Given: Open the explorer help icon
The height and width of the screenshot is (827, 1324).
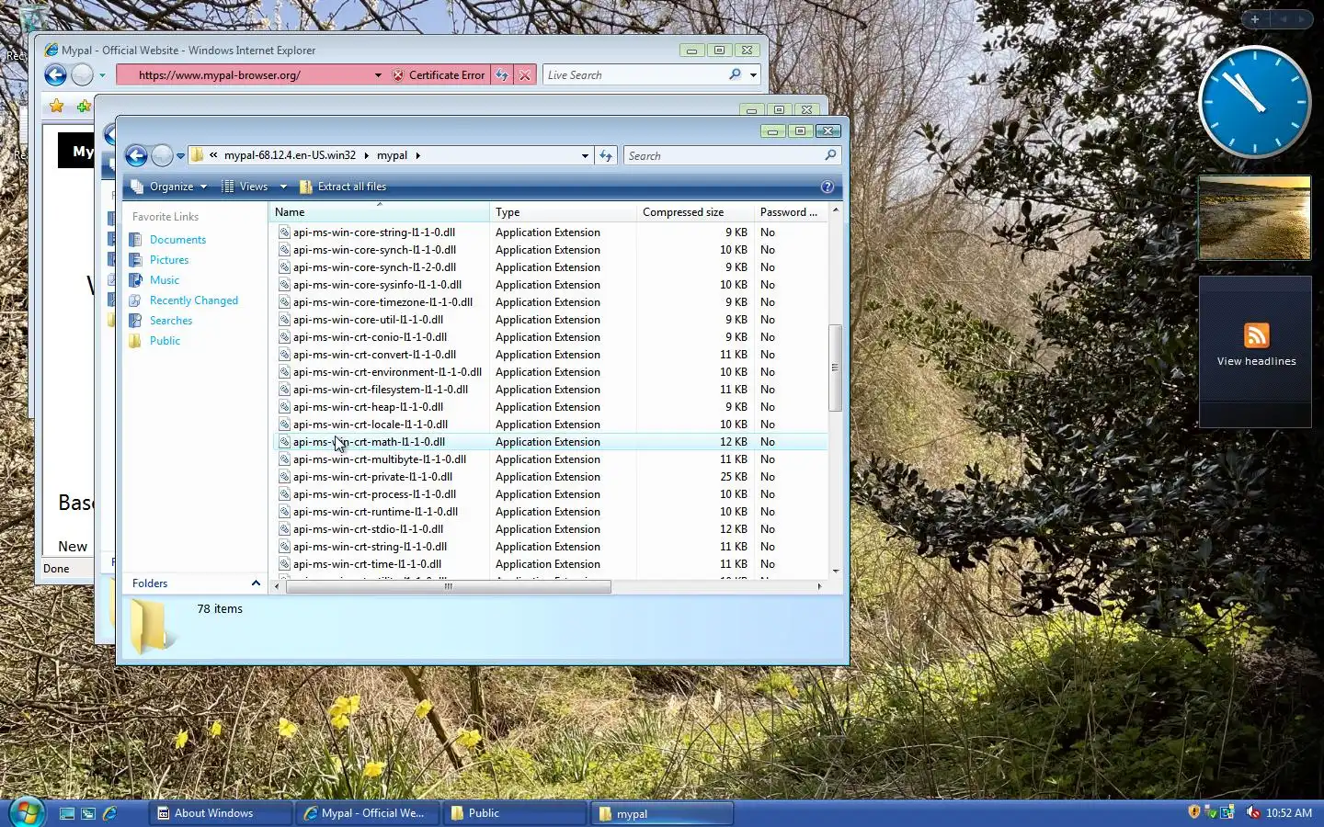Looking at the screenshot, I should point(827,187).
